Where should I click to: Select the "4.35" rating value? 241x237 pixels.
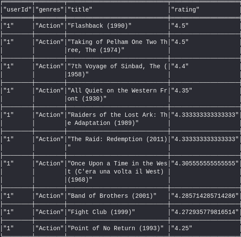coord(181,91)
